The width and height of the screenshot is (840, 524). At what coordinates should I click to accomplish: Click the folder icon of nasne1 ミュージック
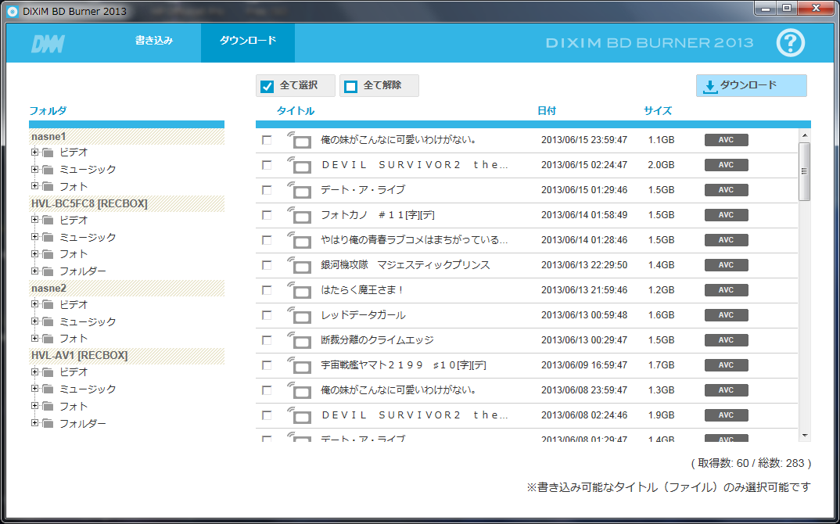click(x=48, y=170)
